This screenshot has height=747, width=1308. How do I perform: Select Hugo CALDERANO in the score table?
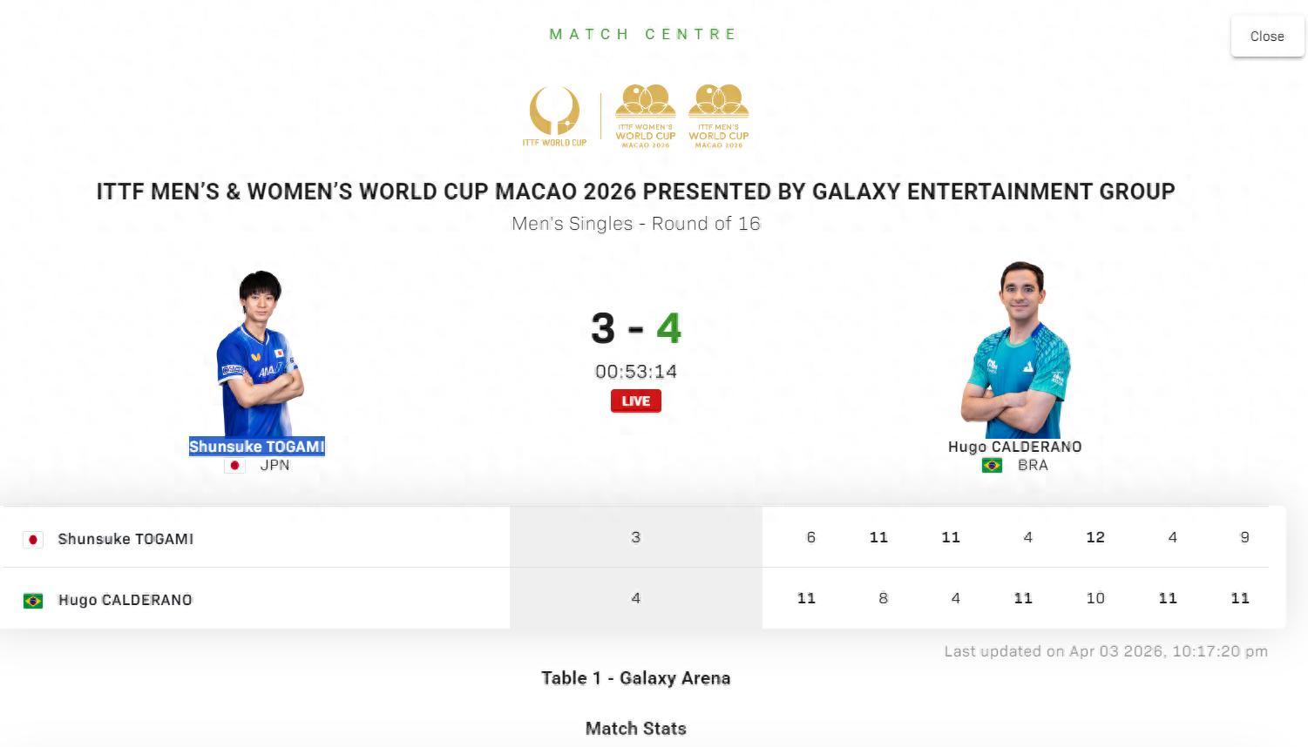click(125, 600)
